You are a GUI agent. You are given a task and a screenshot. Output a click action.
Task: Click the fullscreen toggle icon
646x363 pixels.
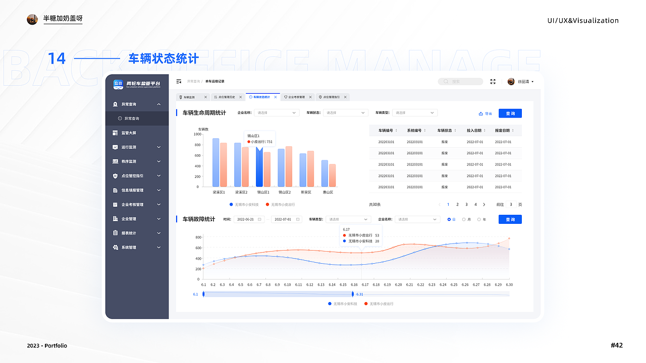point(493,82)
